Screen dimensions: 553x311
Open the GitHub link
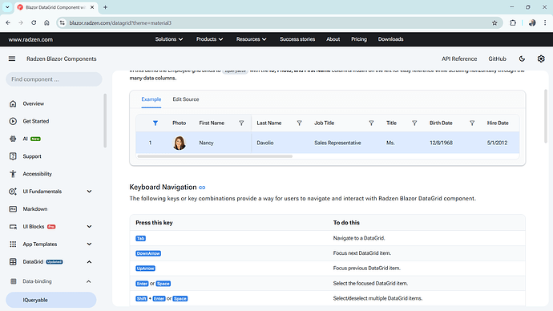click(x=497, y=59)
